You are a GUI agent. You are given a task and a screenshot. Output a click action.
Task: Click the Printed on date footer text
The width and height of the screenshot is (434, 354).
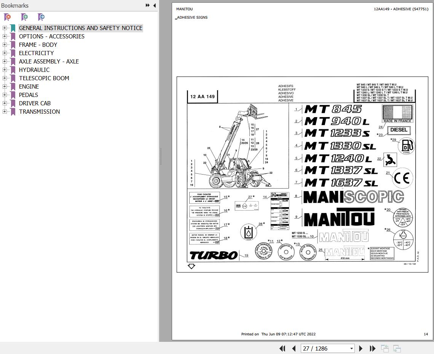[278, 334]
